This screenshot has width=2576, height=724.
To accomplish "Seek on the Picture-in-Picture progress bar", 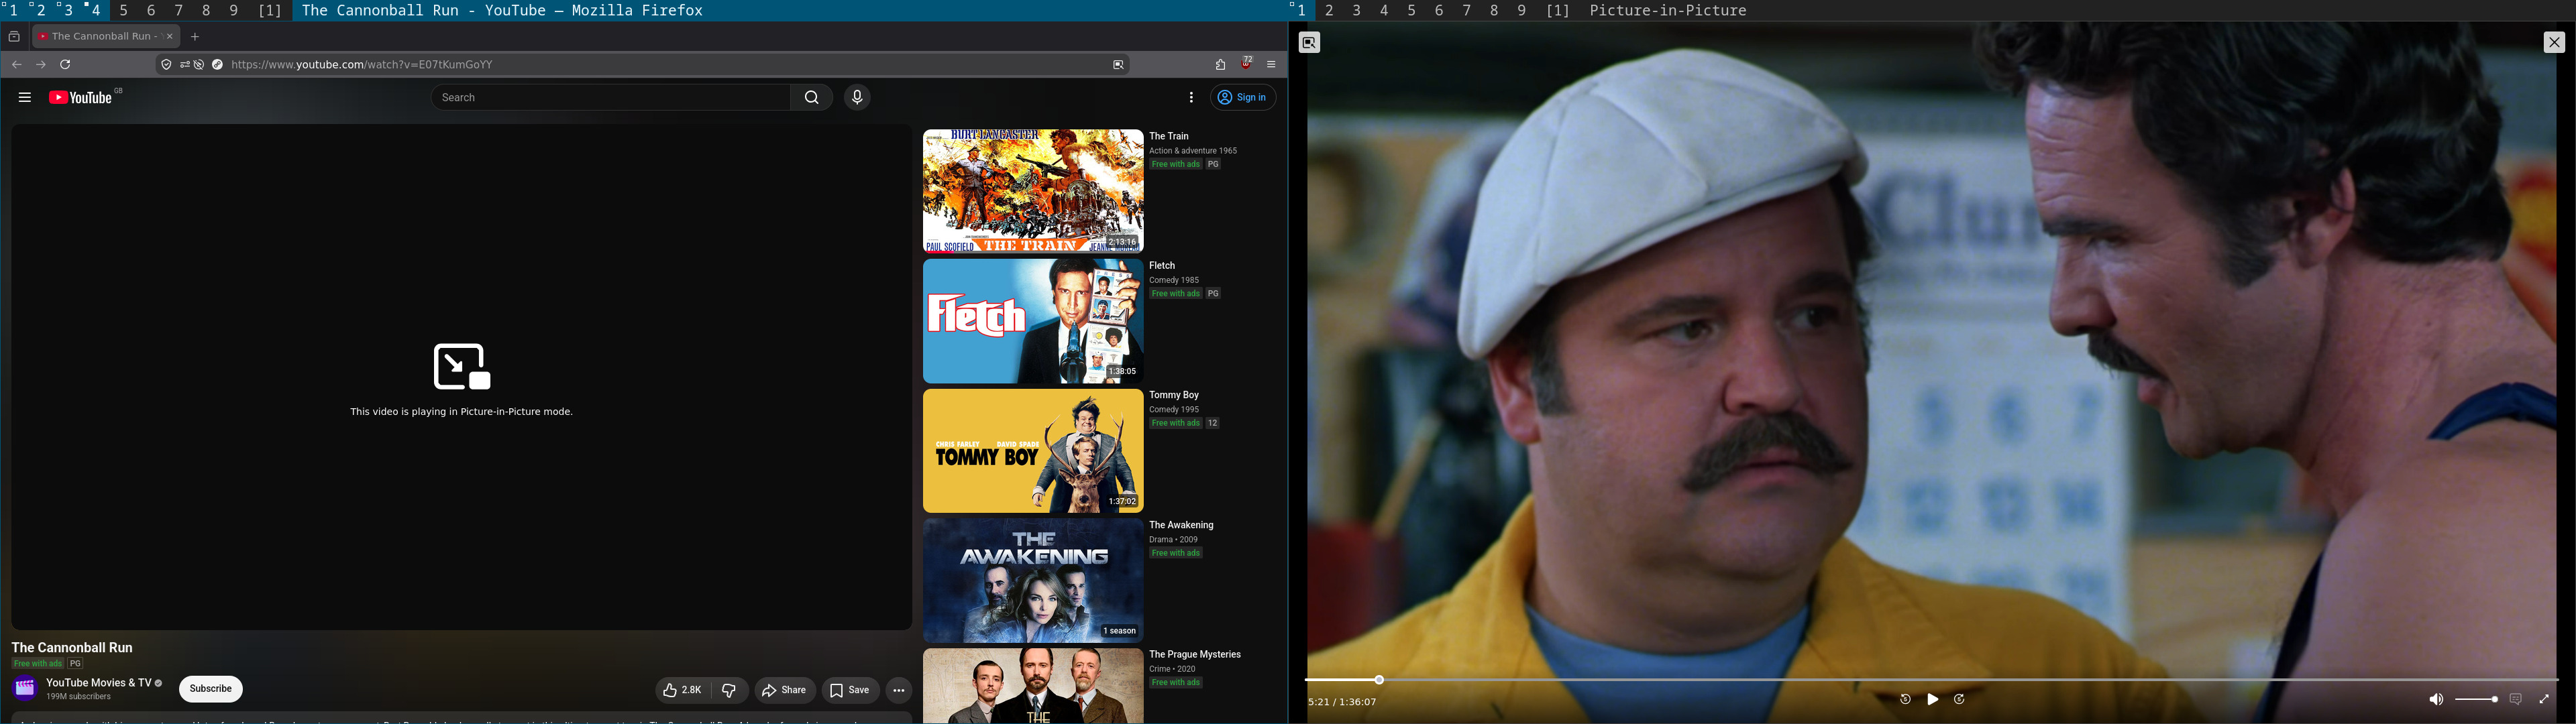I will point(1931,680).
